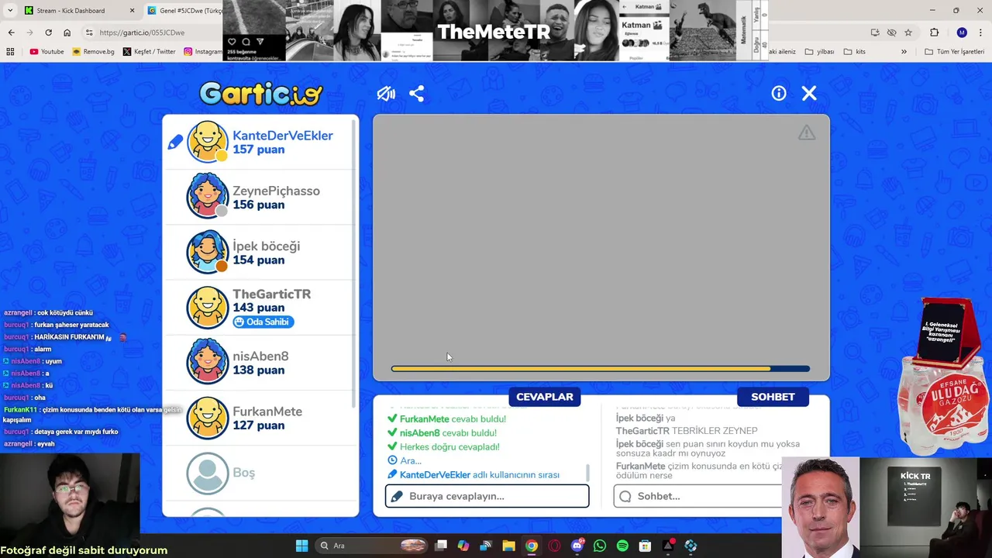The height and width of the screenshot is (558, 992).
Task: Click KanteDerVeEkler name in answers feed
Action: (435, 474)
